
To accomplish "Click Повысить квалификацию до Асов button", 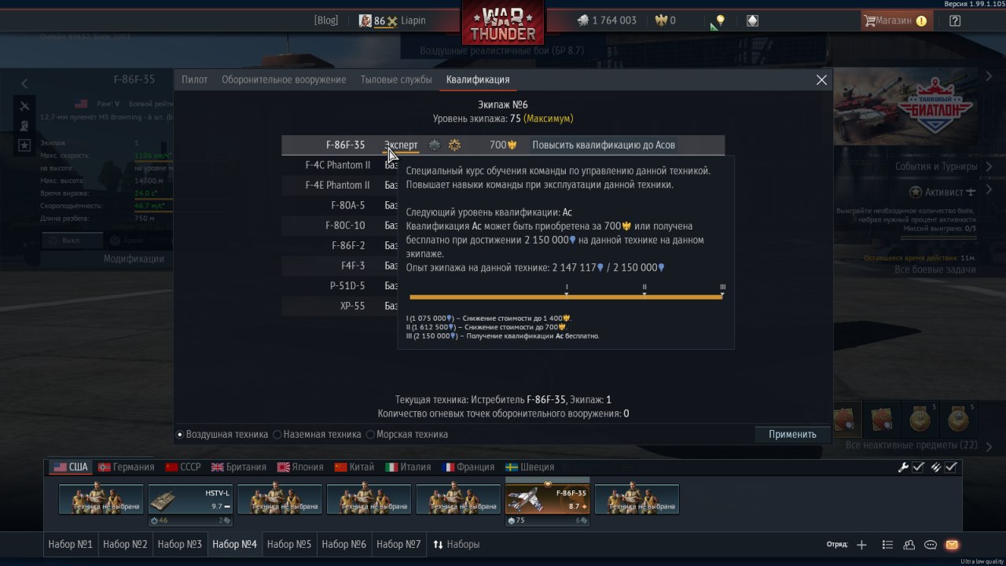I will click(x=604, y=145).
